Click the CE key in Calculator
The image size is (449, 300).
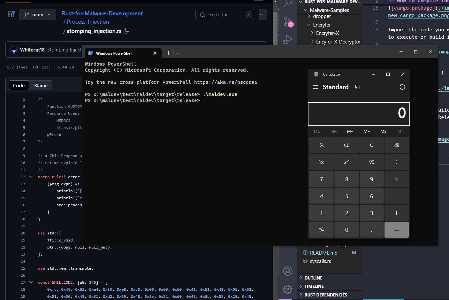(x=346, y=145)
